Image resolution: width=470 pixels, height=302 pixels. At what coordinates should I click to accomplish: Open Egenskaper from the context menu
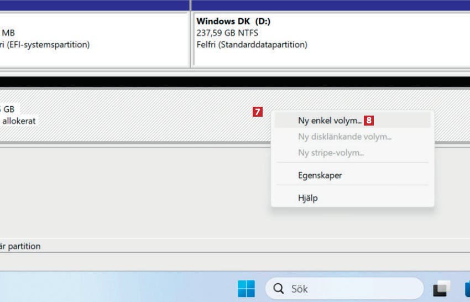[x=320, y=175]
